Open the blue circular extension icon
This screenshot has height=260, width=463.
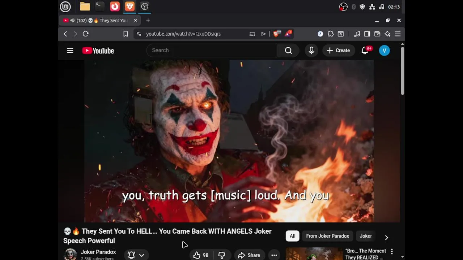[320, 34]
